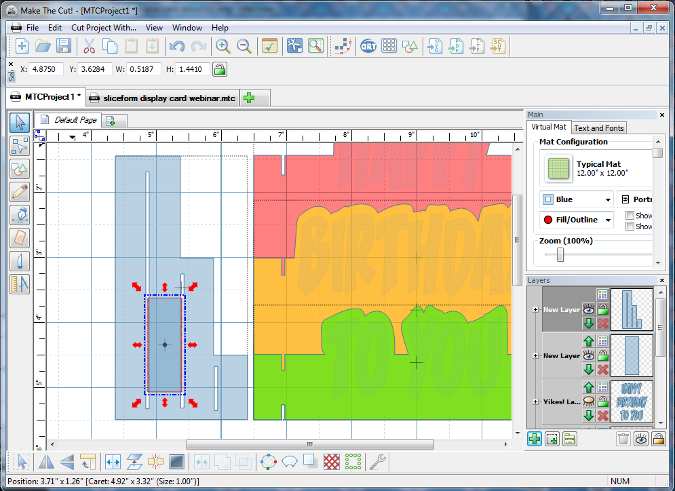Open the Pixel Trace ART icon
Screen dimensions: 675x491
point(368,45)
